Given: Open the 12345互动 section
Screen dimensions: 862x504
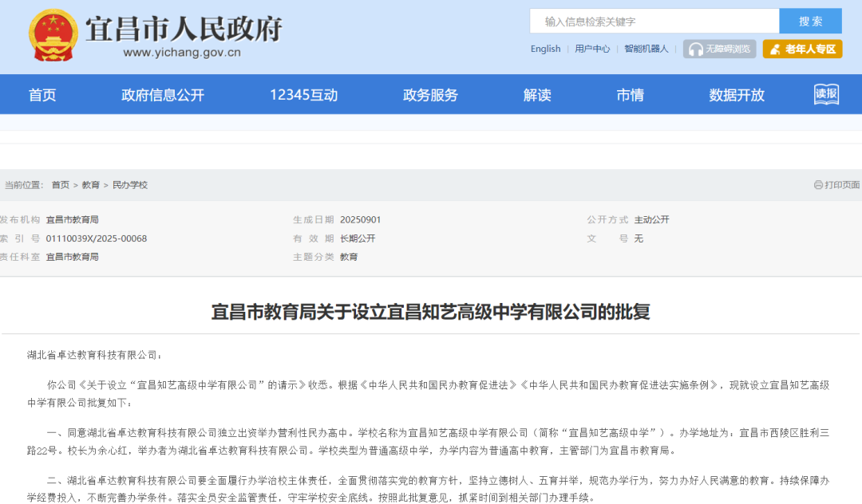Looking at the screenshot, I should click(303, 94).
